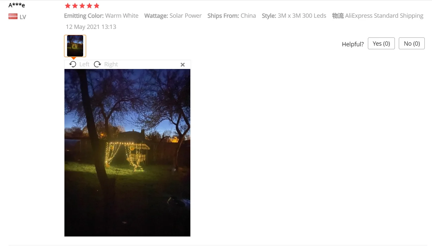This screenshot has width=432, height=246.
Task: Click the Style 3M x 3M 300 Leds text
Action: [294, 15]
